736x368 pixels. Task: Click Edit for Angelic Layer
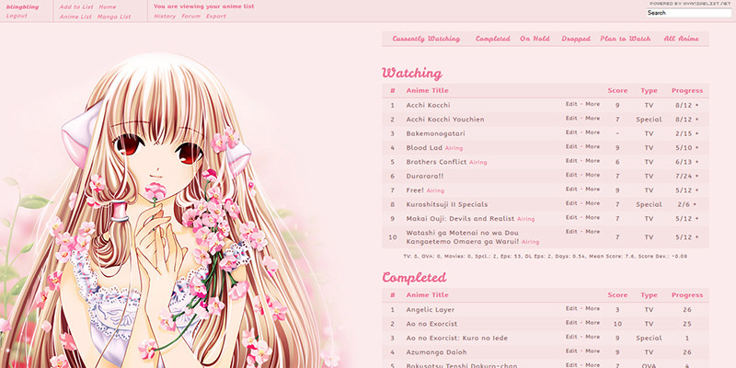coord(571,308)
